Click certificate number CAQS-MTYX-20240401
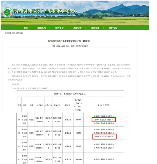 point(40,146)
